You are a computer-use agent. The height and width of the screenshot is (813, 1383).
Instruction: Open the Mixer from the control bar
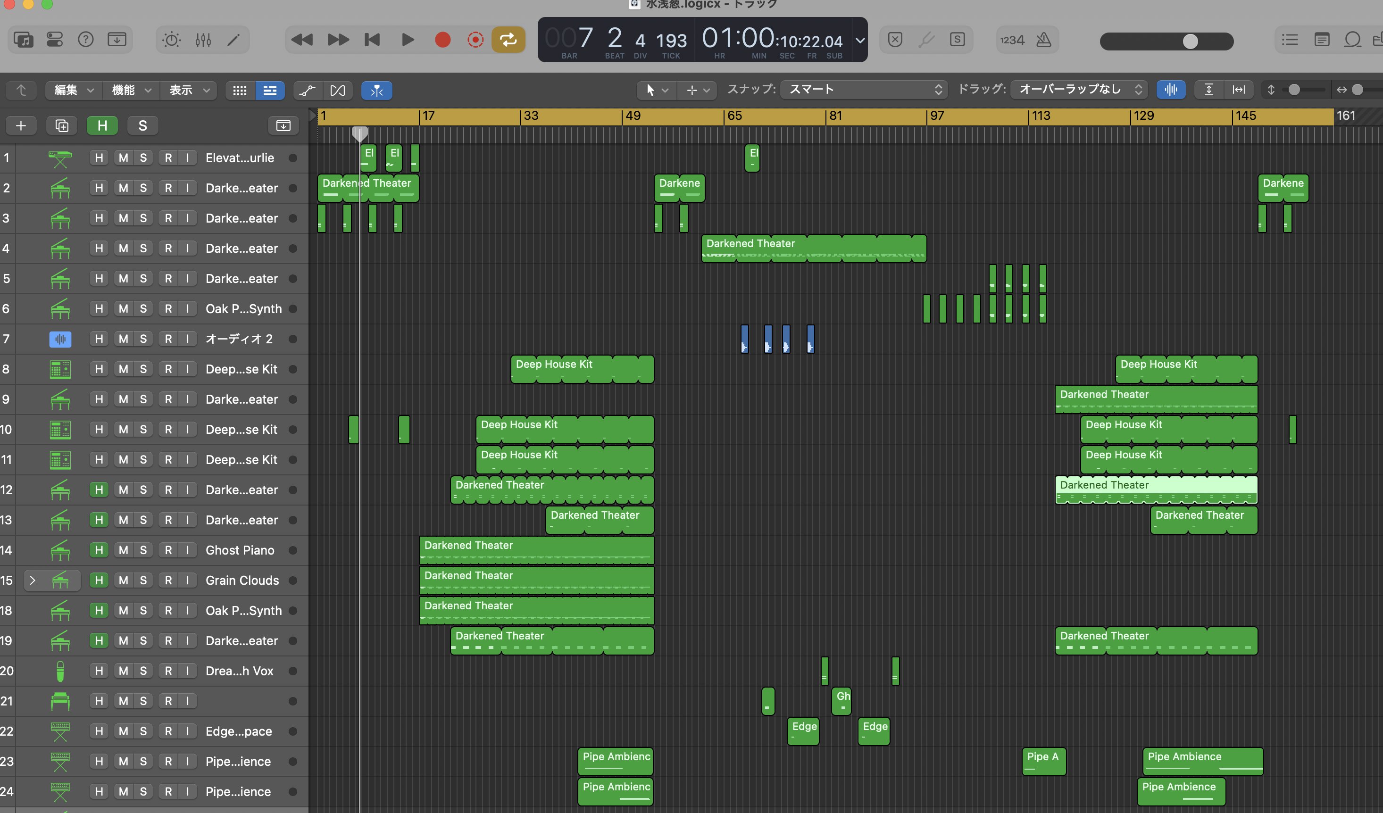[203, 40]
